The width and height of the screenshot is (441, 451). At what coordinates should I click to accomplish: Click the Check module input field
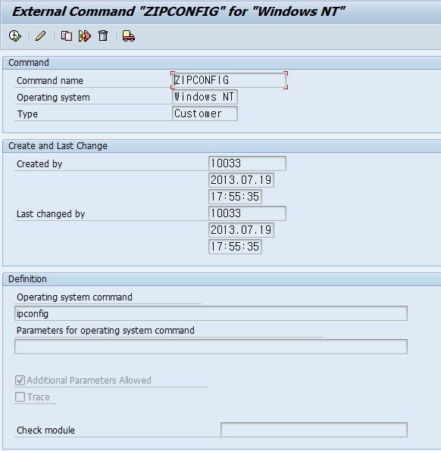pyautogui.click(x=314, y=430)
